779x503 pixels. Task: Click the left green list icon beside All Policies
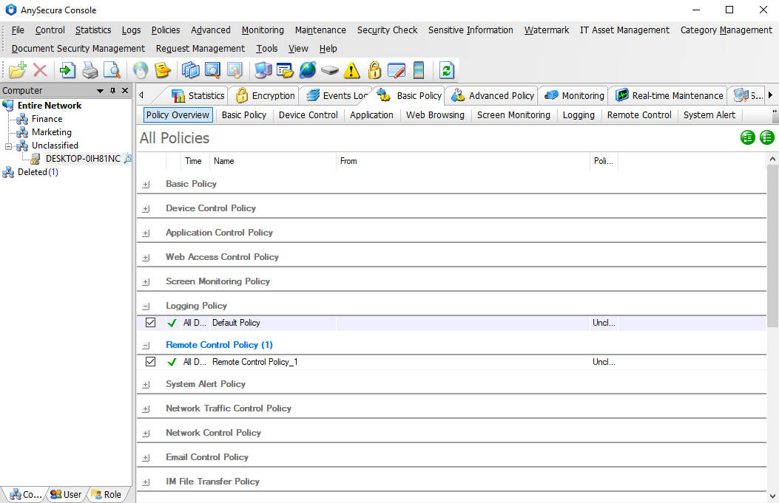click(748, 137)
